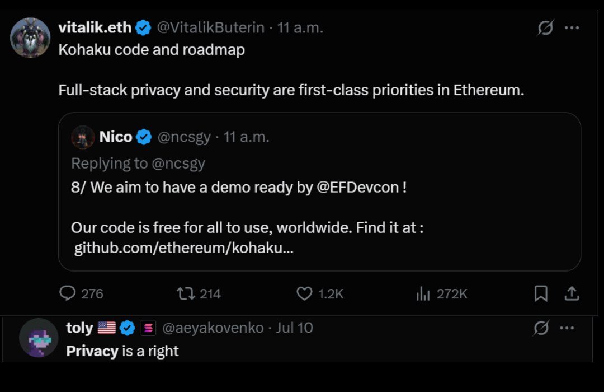Image resolution: width=604 pixels, height=392 pixels.
Task: Open the @VitalikButerin handle link
Action: tap(212, 27)
